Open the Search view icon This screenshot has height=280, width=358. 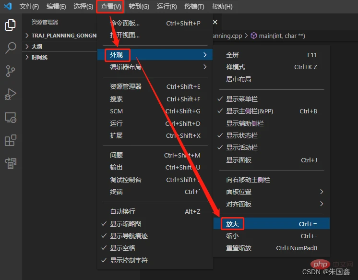(x=10, y=48)
